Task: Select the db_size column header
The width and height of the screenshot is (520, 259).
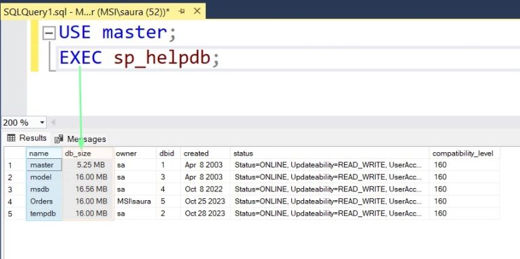Action: pyautogui.click(x=89, y=154)
